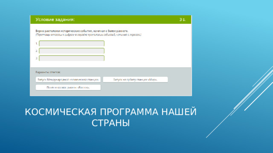
Task: Click the '3 б.' points label
Action: tap(183, 20)
